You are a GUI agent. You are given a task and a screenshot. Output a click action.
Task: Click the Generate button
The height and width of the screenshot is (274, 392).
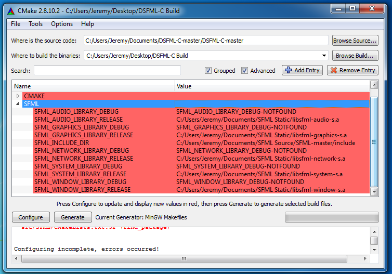73,217
